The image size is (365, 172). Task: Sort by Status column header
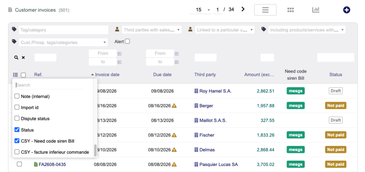coord(336,75)
